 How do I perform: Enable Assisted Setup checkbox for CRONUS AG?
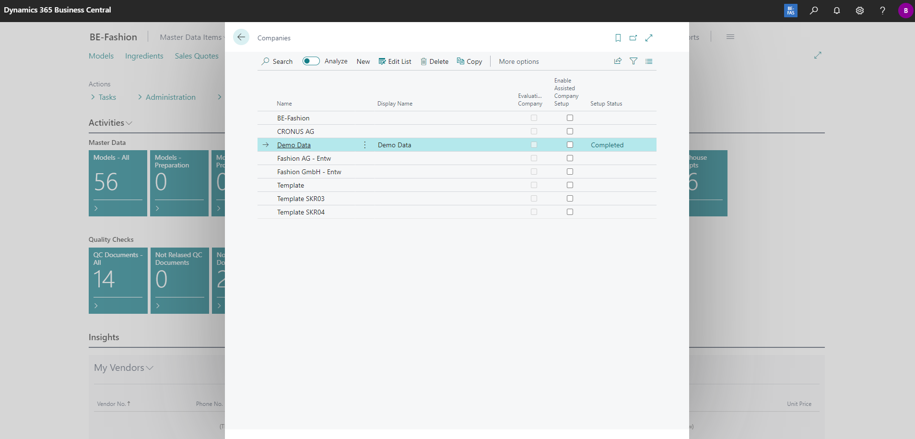pos(570,131)
